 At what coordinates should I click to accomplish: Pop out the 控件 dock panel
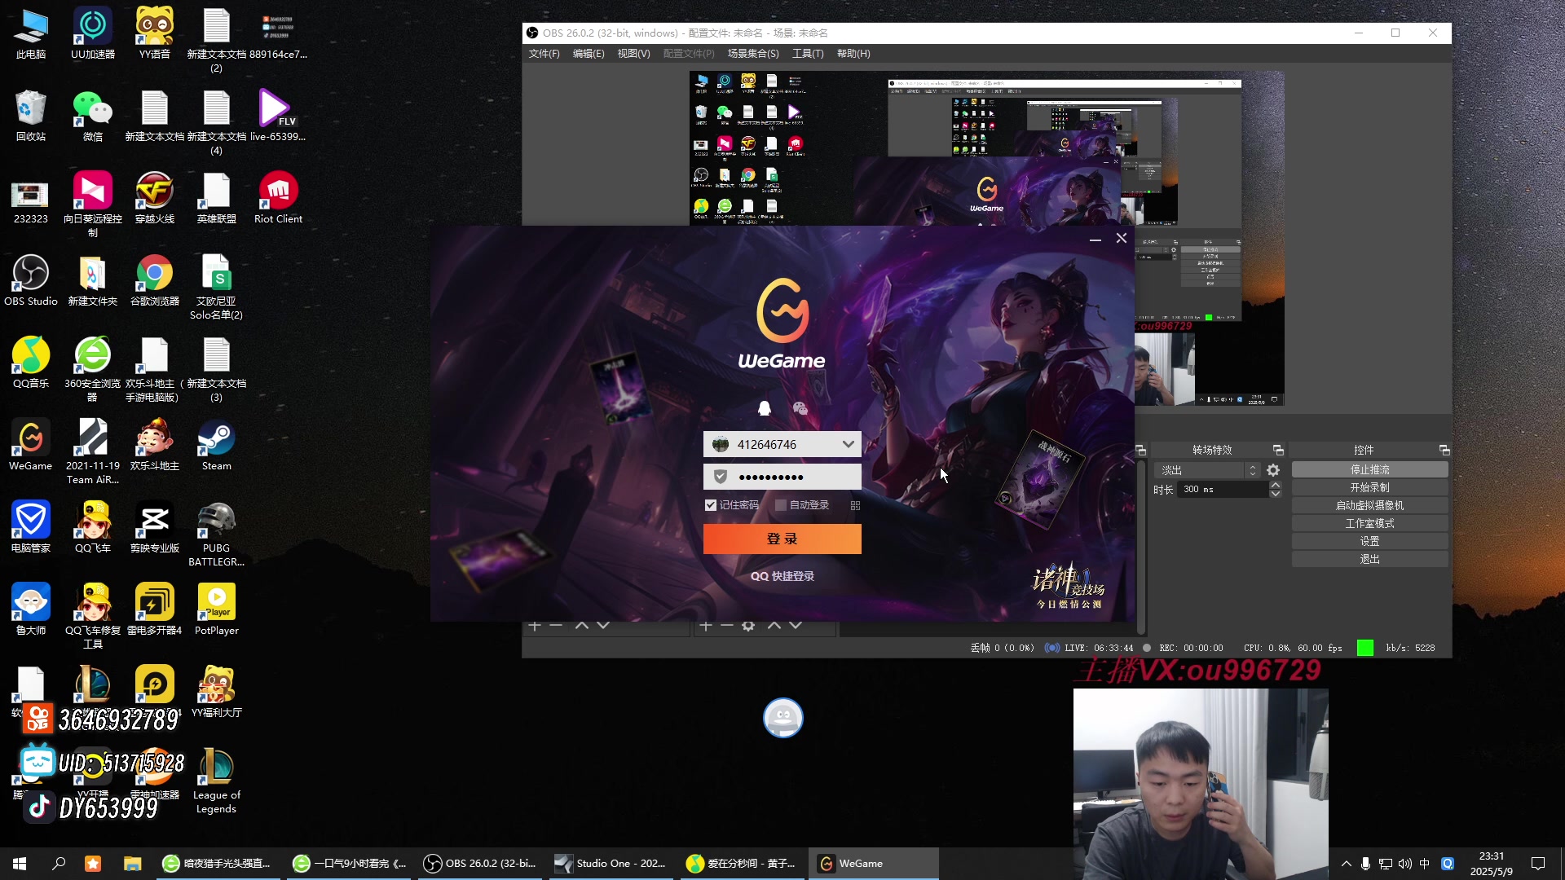tap(1444, 451)
